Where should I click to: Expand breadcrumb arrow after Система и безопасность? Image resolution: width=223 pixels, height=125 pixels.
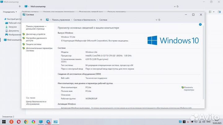click(x=98, y=20)
